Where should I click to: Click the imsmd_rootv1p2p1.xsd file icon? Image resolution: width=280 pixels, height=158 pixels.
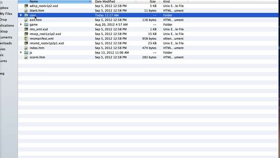pos(26,43)
